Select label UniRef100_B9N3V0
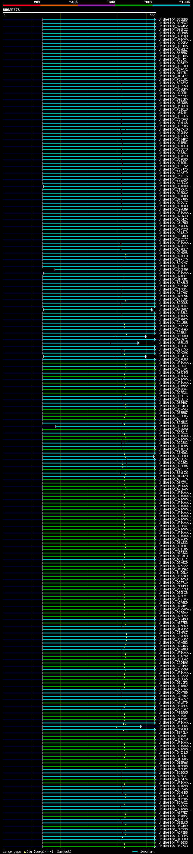The width and height of the screenshot is (193, 854). click(x=173, y=83)
